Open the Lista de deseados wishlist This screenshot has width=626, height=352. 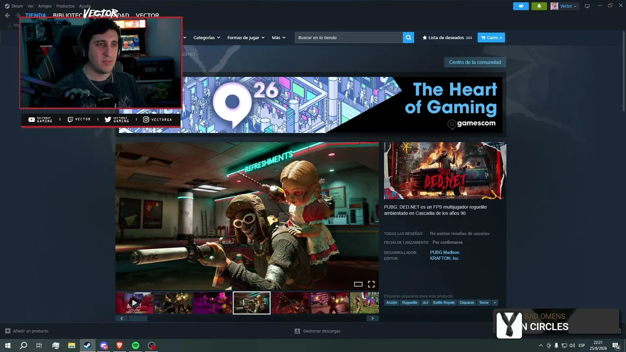click(447, 38)
